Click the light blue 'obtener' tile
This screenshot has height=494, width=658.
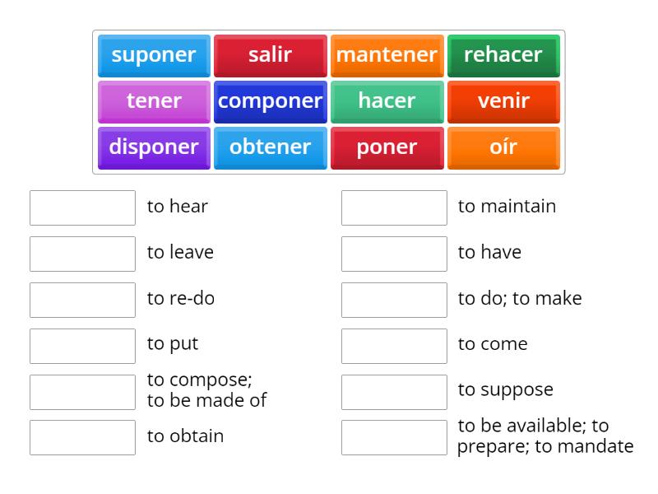click(x=271, y=147)
